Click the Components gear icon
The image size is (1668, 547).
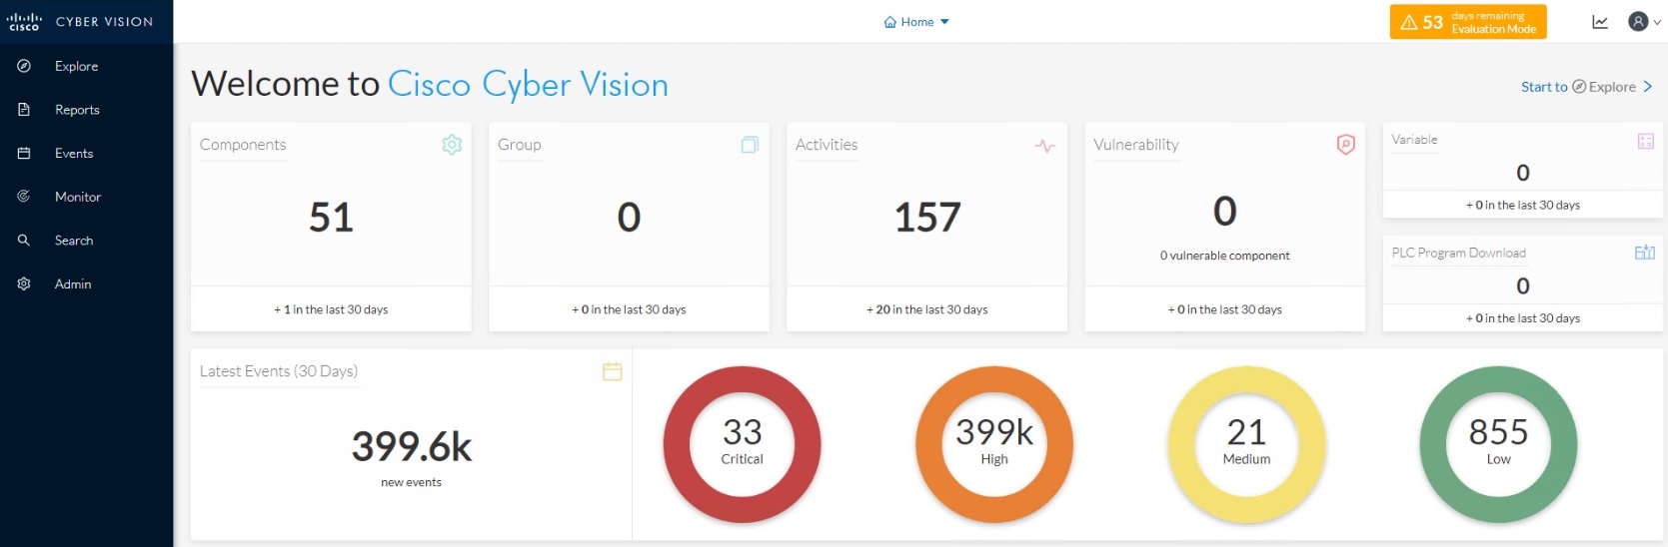(452, 145)
